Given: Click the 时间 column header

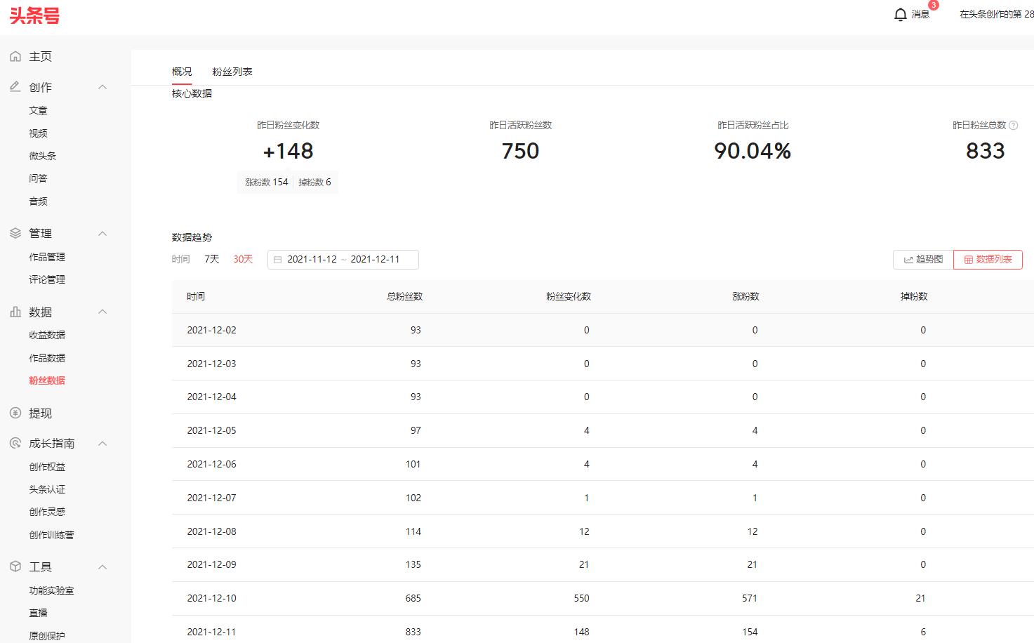Looking at the screenshot, I should click(x=196, y=296).
